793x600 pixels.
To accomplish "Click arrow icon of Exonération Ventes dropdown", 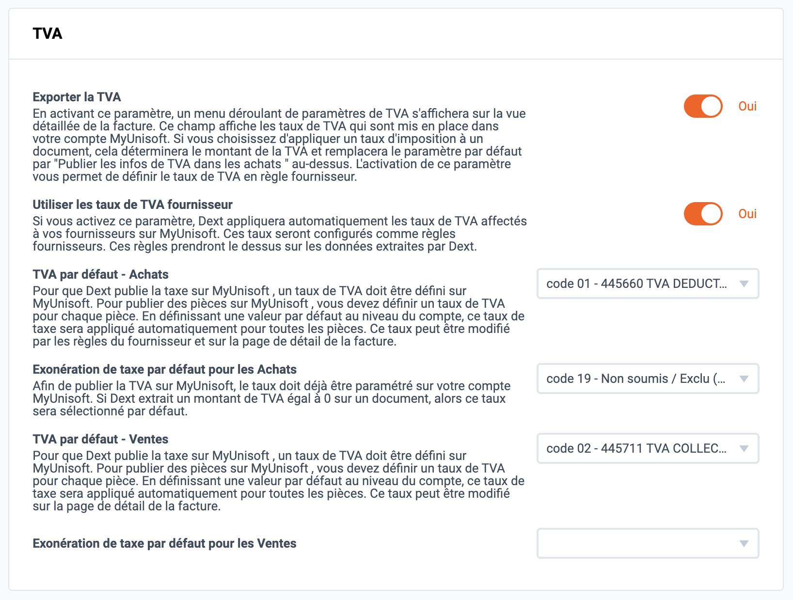I will pos(744,544).
